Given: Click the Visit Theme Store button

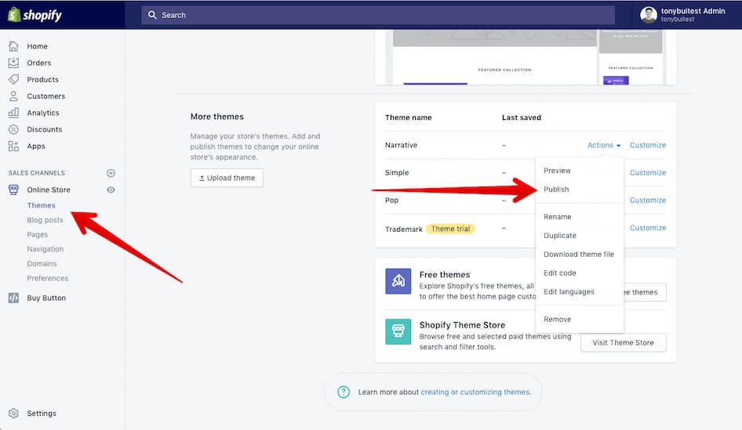Looking at the screenshot, I should pos(624,342).
